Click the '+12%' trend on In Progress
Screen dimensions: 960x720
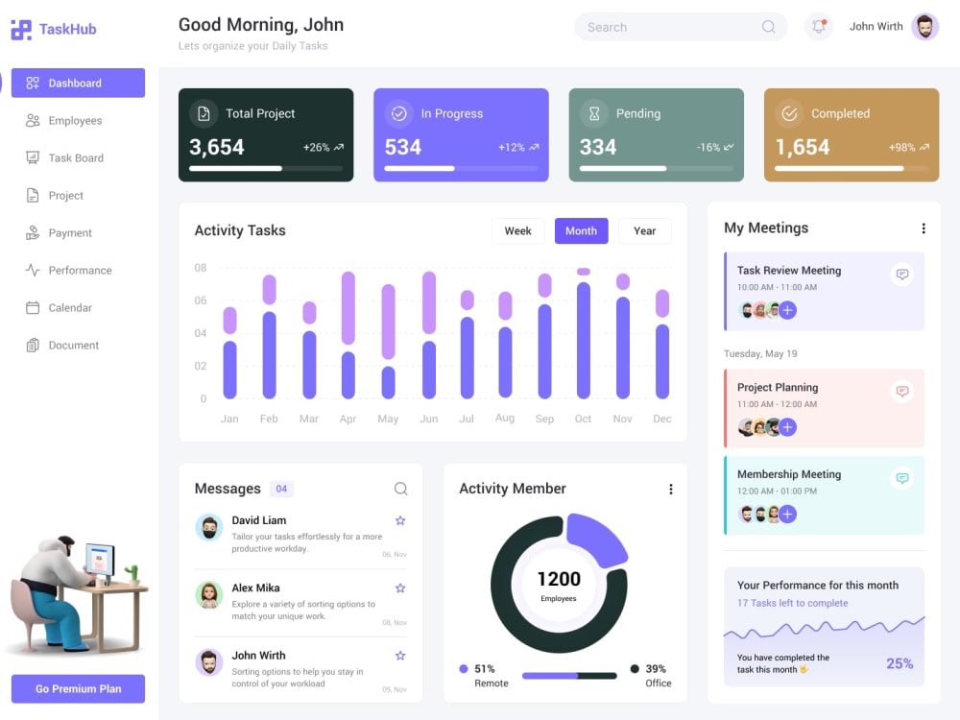coord(518,148)
